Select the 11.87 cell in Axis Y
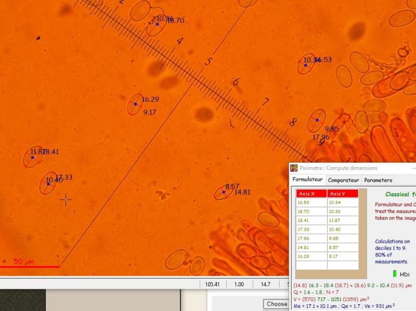This screenshot has height=311, width=416. click(343, 220)
